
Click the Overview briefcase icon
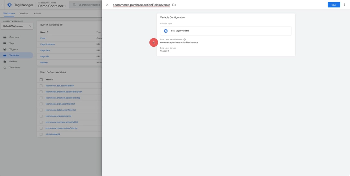tap(5, 37)
